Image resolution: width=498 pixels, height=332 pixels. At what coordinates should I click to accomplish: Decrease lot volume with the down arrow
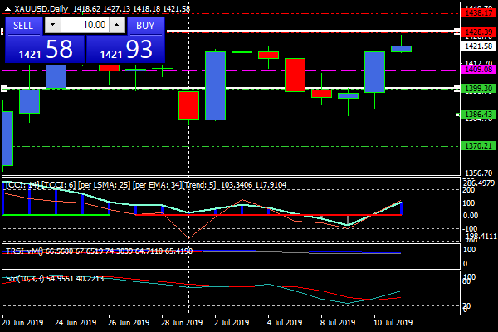coord(52,26)
